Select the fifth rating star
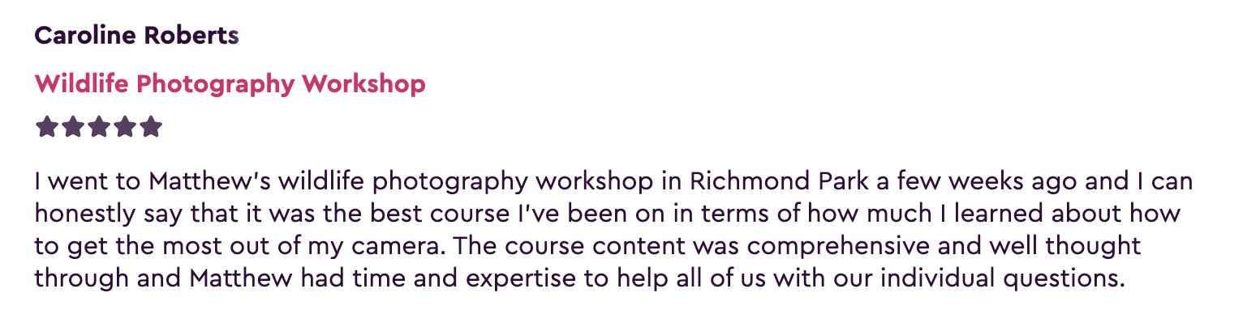The height and width of the screenshot is (327, 1243). [x=151, y=127]
